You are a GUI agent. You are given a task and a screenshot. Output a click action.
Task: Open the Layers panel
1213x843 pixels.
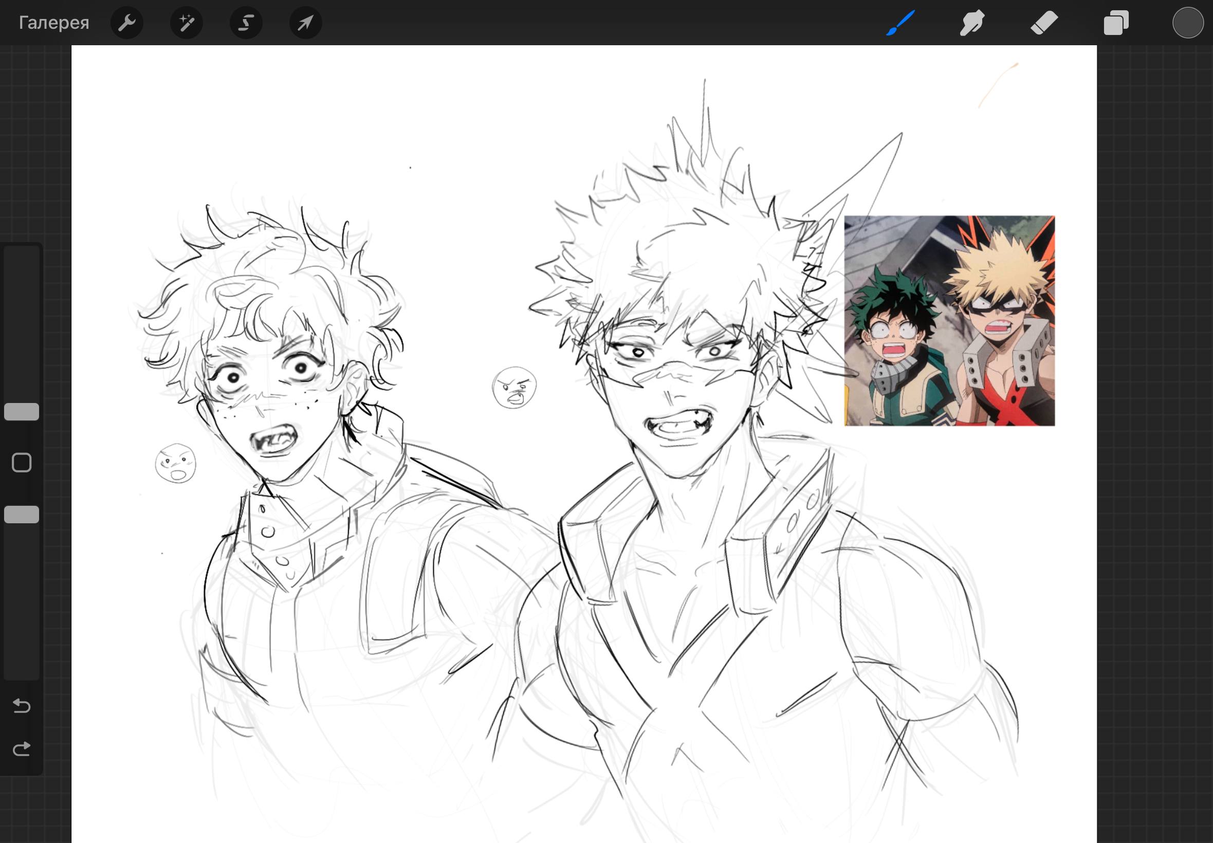point(1116,23)
